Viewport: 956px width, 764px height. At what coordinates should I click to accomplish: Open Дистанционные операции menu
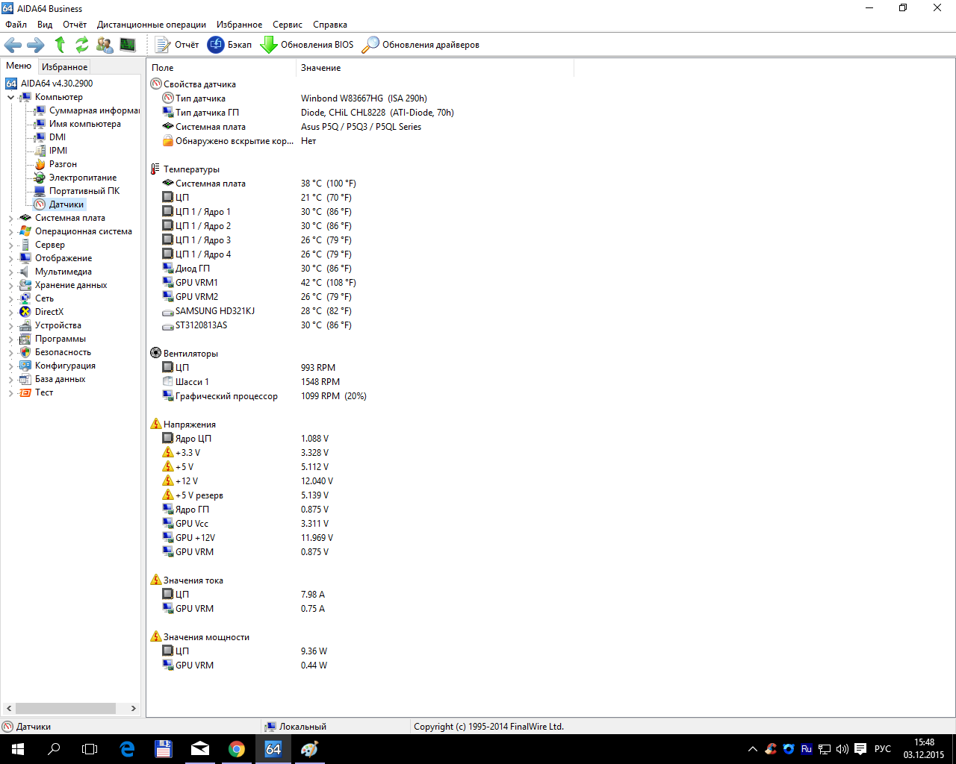[152, 25]
